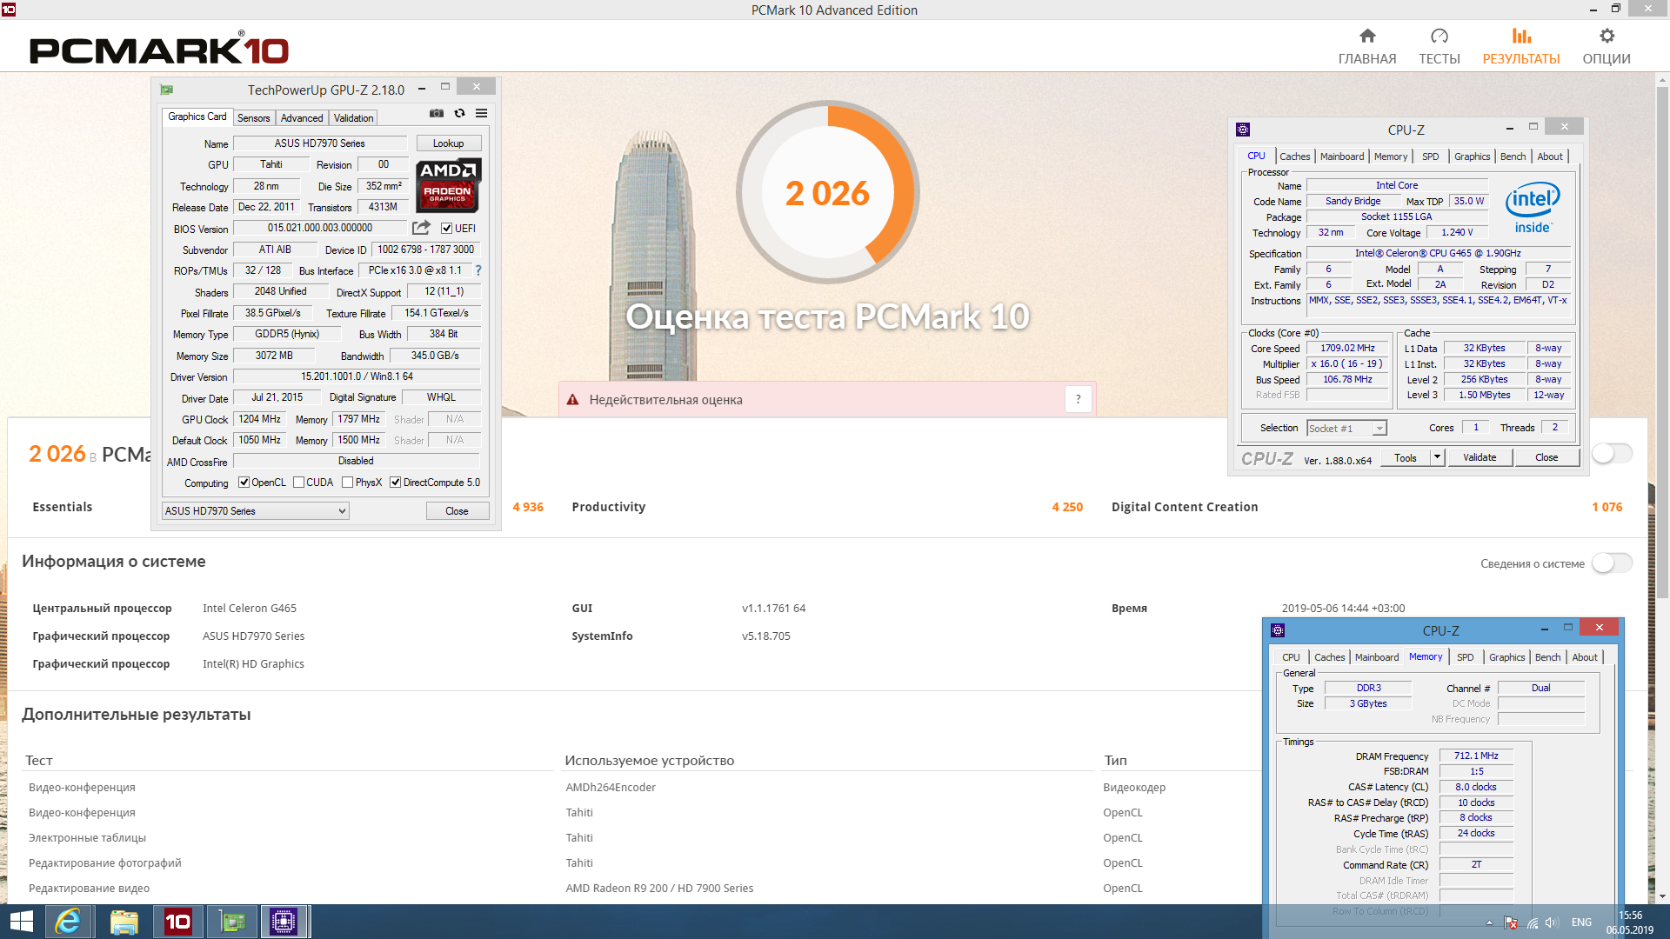The width and height of the screenshot is (1670, 939).
Task: Open ТЕСТЫ gauge icon
Action: click(x=1440, y=36)
